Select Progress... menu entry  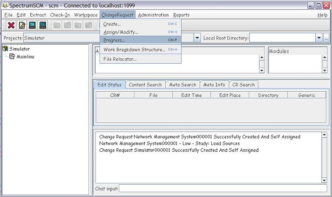pyautogui.click(x=140, y=40)
